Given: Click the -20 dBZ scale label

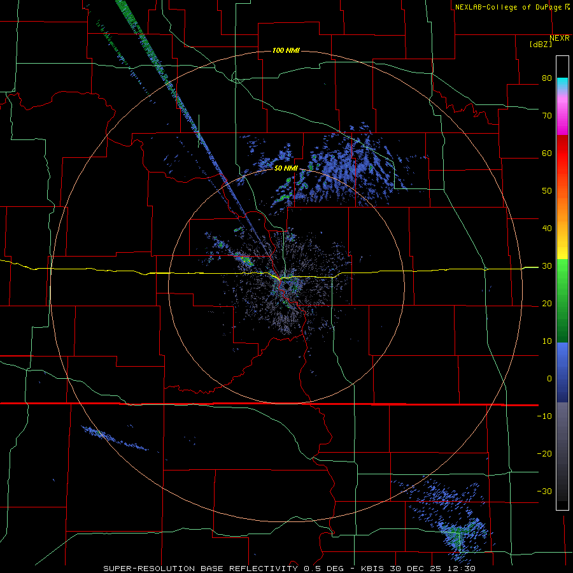Looking at the screenshot, I should (x=544, y=453).
